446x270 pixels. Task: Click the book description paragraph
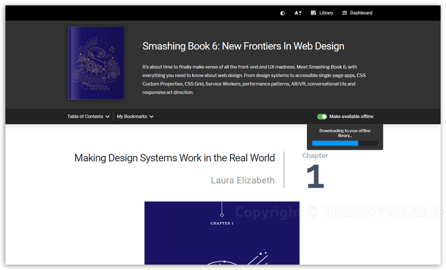pyautogui.click(x=254, y=80)
